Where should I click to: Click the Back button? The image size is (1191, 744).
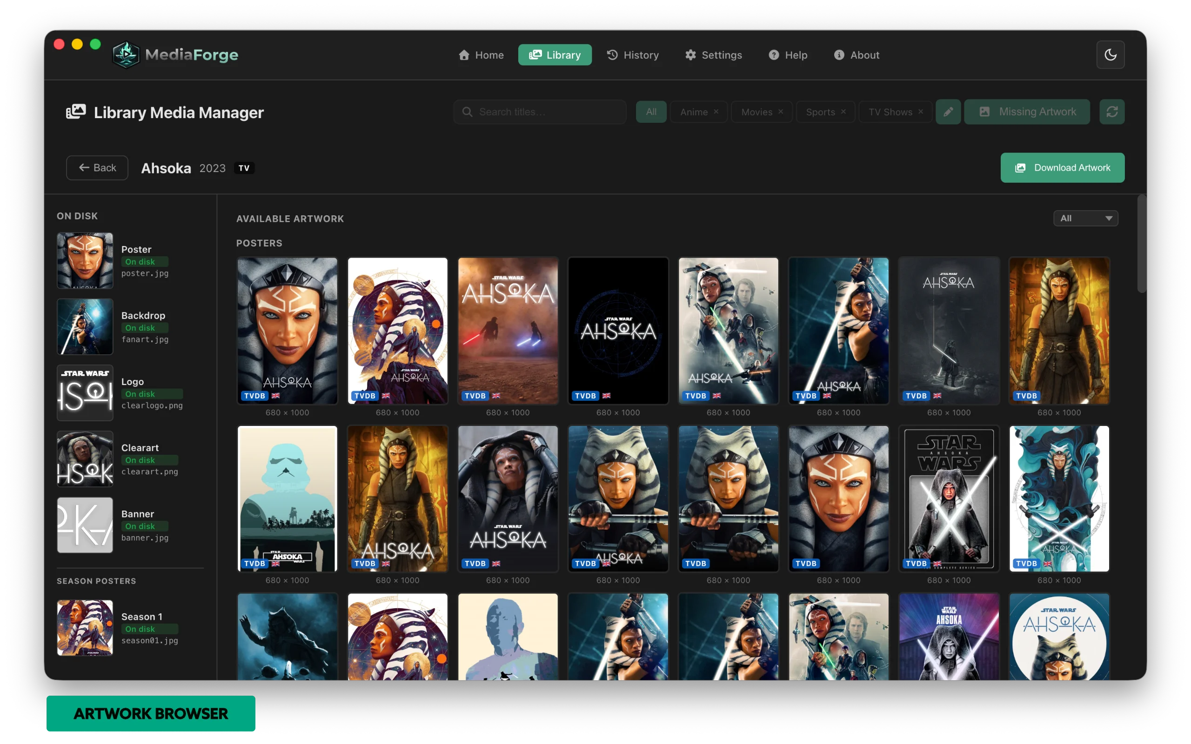coord(97,168)
